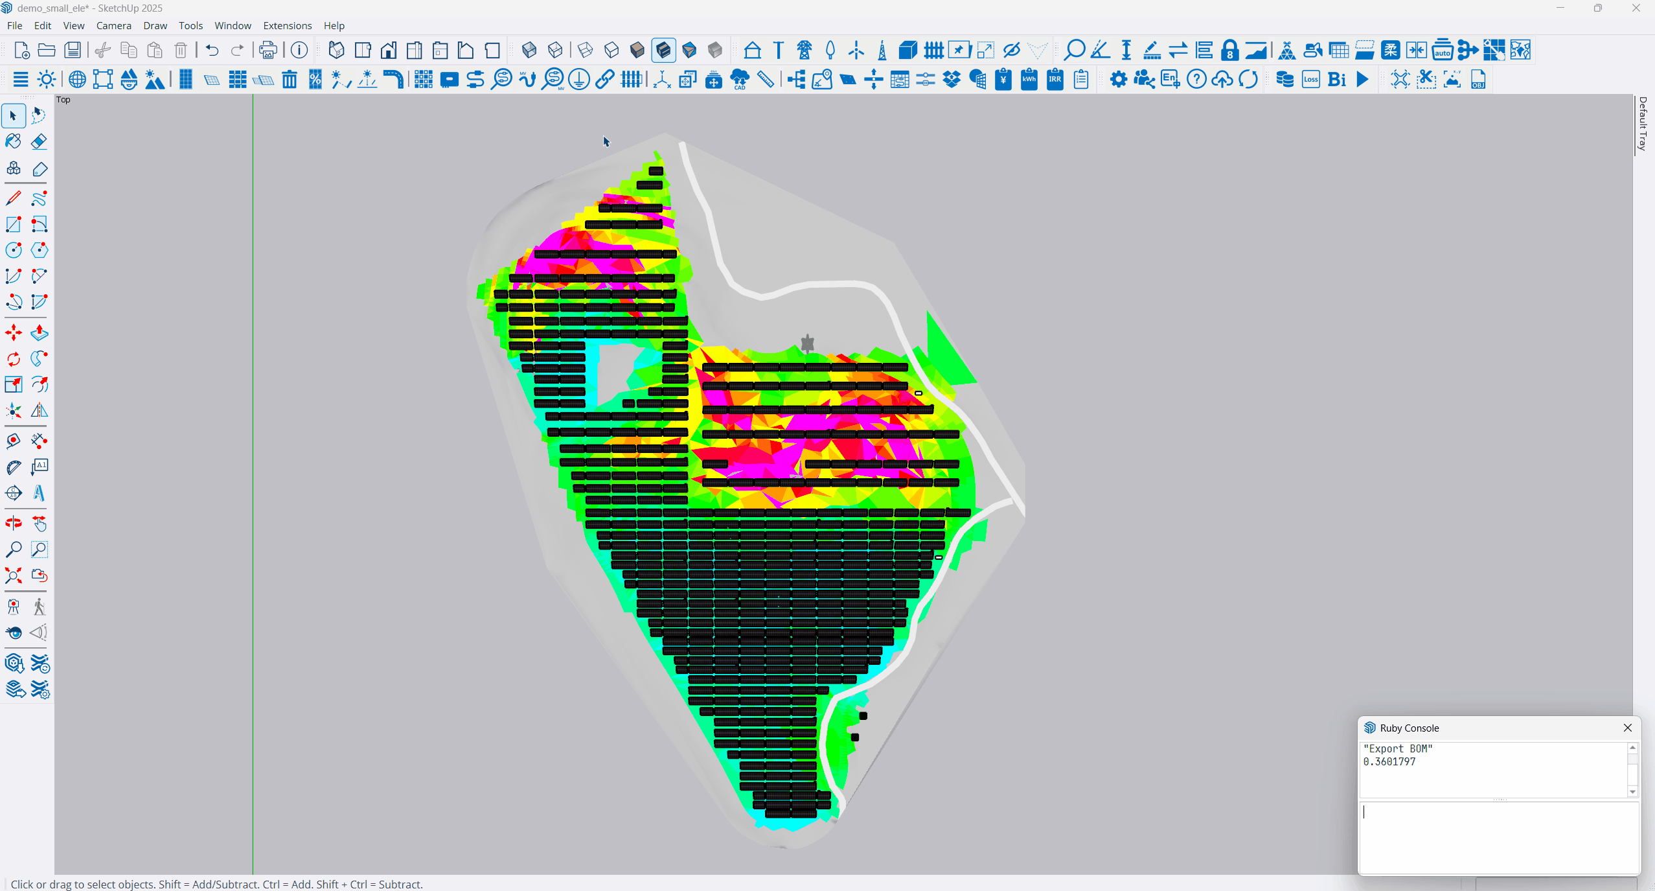Open the IRR clipboard report icon

click(x=1055, y=80)
